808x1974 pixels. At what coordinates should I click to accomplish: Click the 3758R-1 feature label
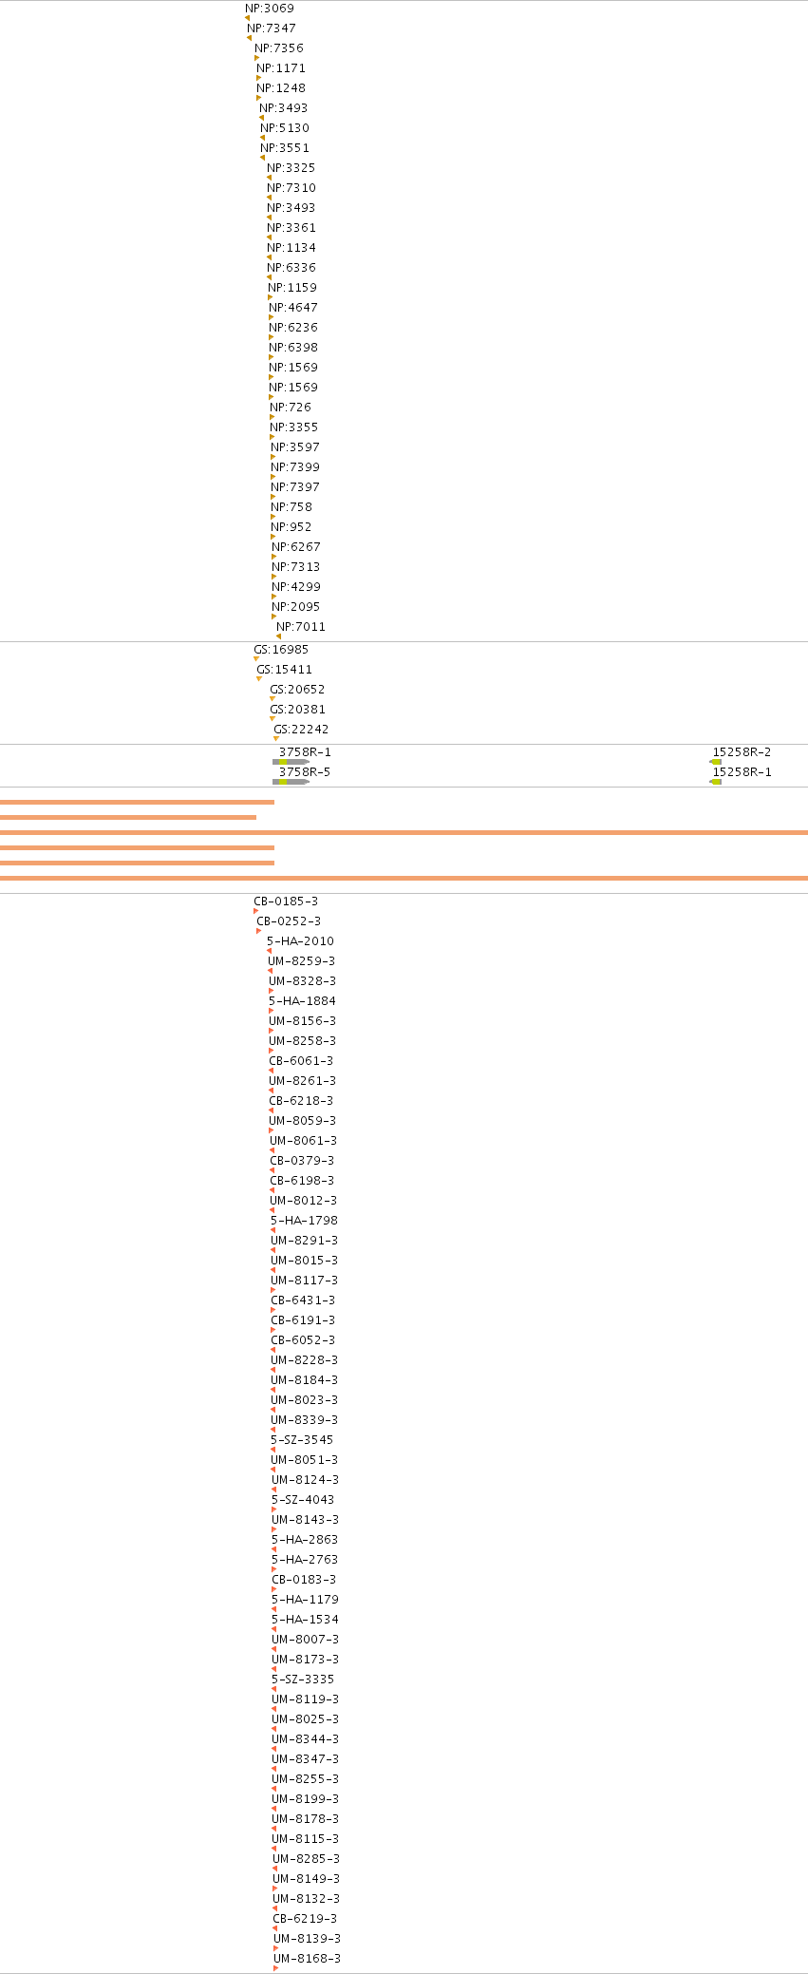(x=305, y=752)
